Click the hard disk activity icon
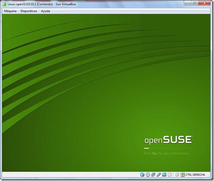214x181 pixels. pyautogui.click(x=142, y=175)
